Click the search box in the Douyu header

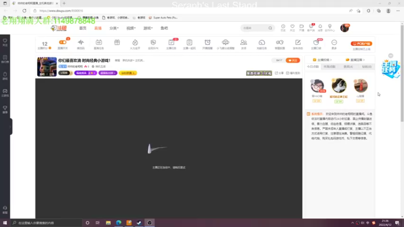[255, 28]
